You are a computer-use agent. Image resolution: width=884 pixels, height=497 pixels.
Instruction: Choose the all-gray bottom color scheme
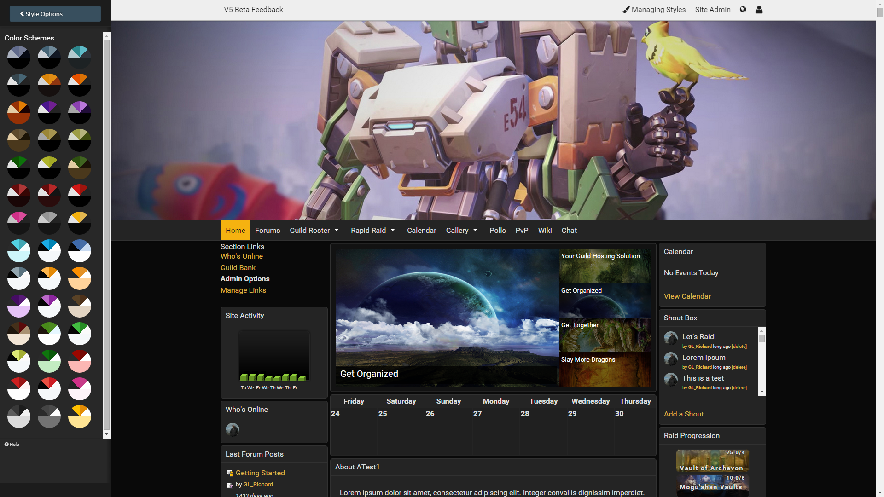(x=49, y=416)
